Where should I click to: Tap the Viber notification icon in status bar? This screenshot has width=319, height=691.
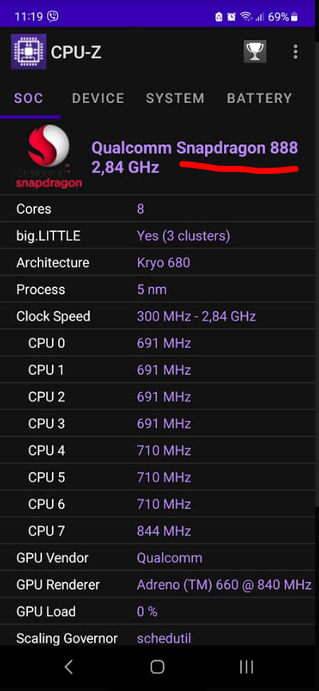pos(53,17)
